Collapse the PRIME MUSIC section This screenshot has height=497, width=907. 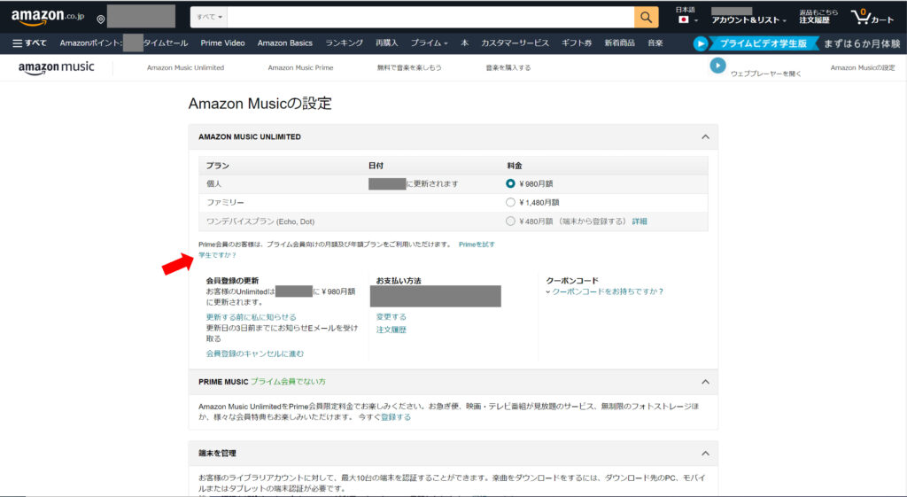[705, 382]
